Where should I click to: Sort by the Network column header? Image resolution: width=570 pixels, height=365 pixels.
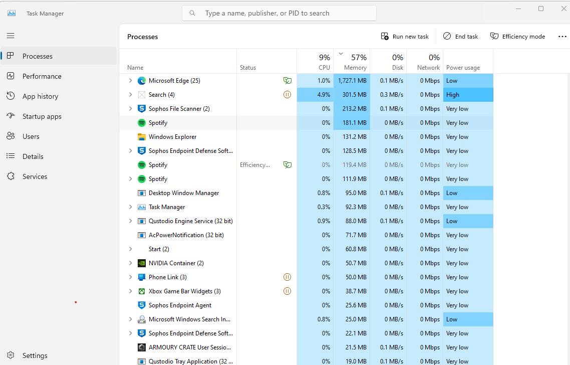(x=425, y=62)
